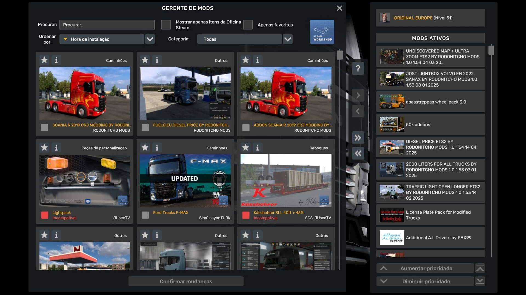Move mod to top priority icon

coord(480,268)
